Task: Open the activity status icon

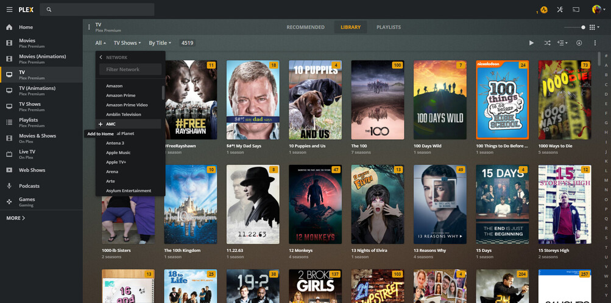Action: pyautogui.click(x=544, y=10)
